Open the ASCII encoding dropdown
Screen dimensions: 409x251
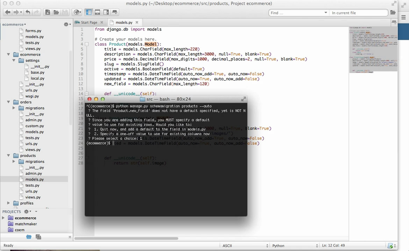point(245,245)
